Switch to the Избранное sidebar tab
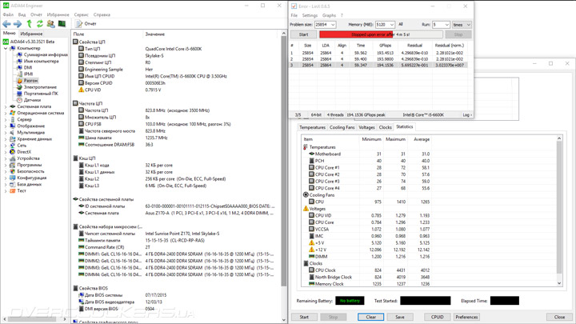This screenshot has width=576, height=324. 31,34
